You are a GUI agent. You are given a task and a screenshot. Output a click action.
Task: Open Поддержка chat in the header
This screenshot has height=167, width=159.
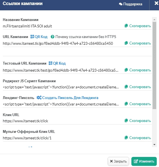click(131, 4)
